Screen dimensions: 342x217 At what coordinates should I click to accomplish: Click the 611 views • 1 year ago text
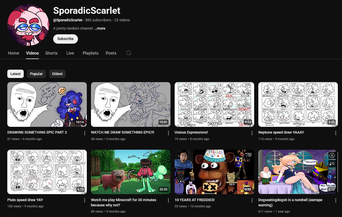tap(274, 212)
